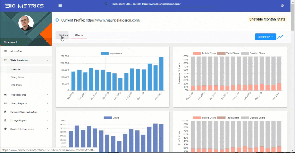Collapse the Stats Breakdown chevron

[x=47, y=60]
